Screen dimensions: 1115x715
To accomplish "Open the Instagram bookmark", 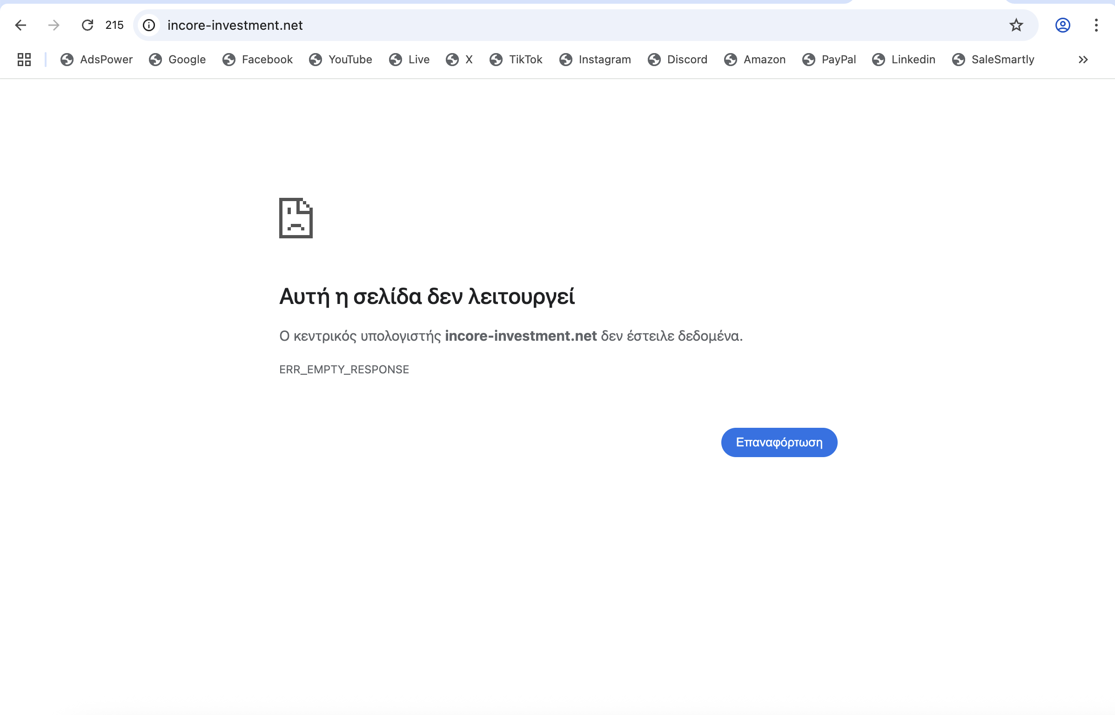I will pos(595,60).
